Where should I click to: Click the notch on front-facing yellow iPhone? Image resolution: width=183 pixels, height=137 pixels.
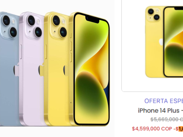(x=92, y=19)
